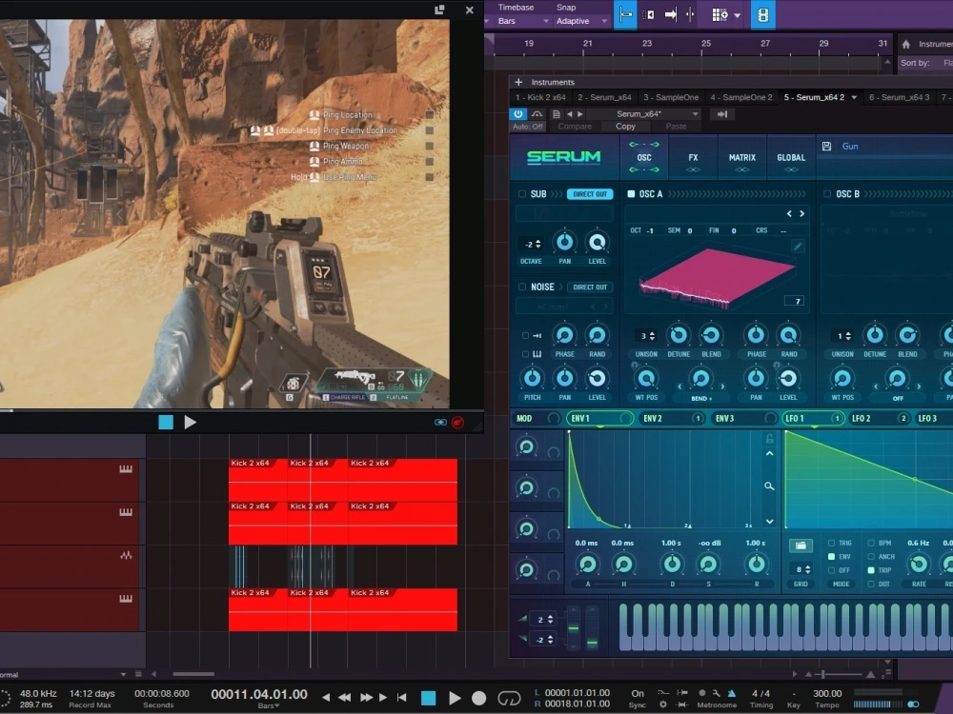This screenshot has width=953, height=714.
Task: Switch to Serum FX tab
Action: click(693, 158)
